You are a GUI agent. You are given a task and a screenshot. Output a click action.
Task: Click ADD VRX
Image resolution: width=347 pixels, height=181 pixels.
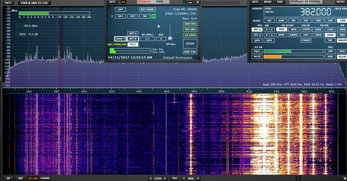point(190,24)
